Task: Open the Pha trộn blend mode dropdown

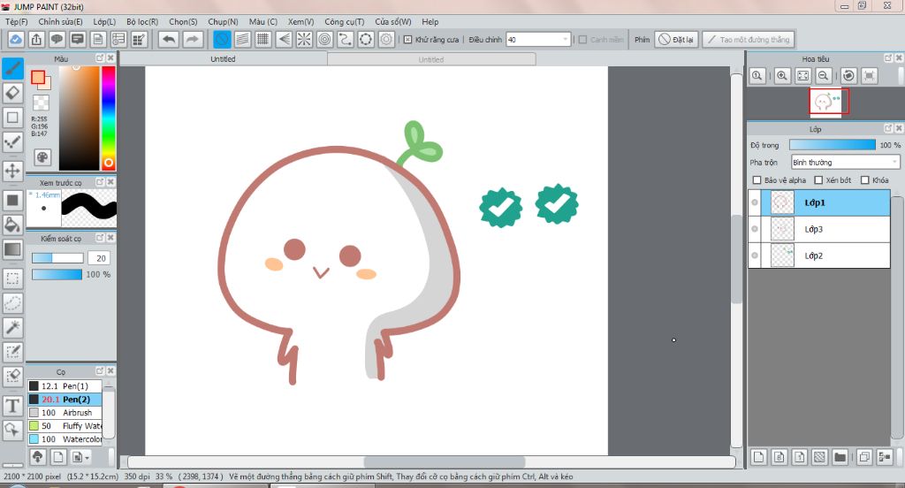Action: pyautogui.click(x=846, y=163)
